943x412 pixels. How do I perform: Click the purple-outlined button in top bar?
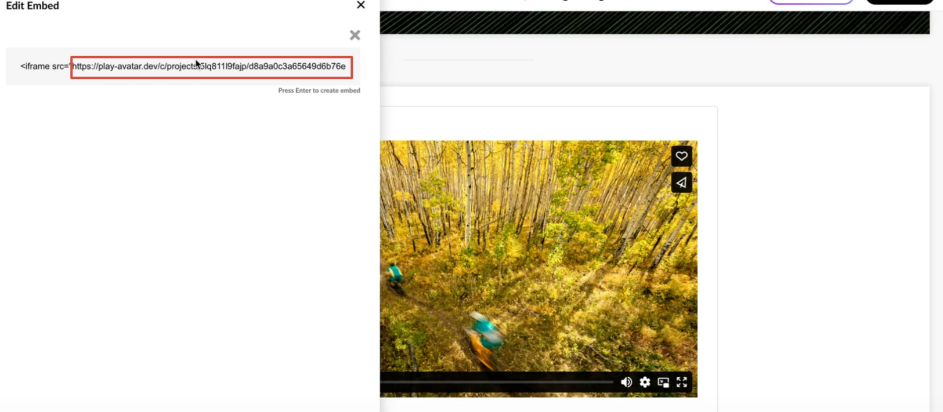(811, 2)
